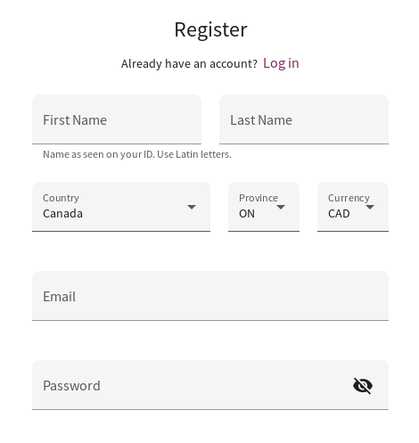Focus the First Name input field
419x443 pixels.
pyautogui.click(x=117, y=119)
